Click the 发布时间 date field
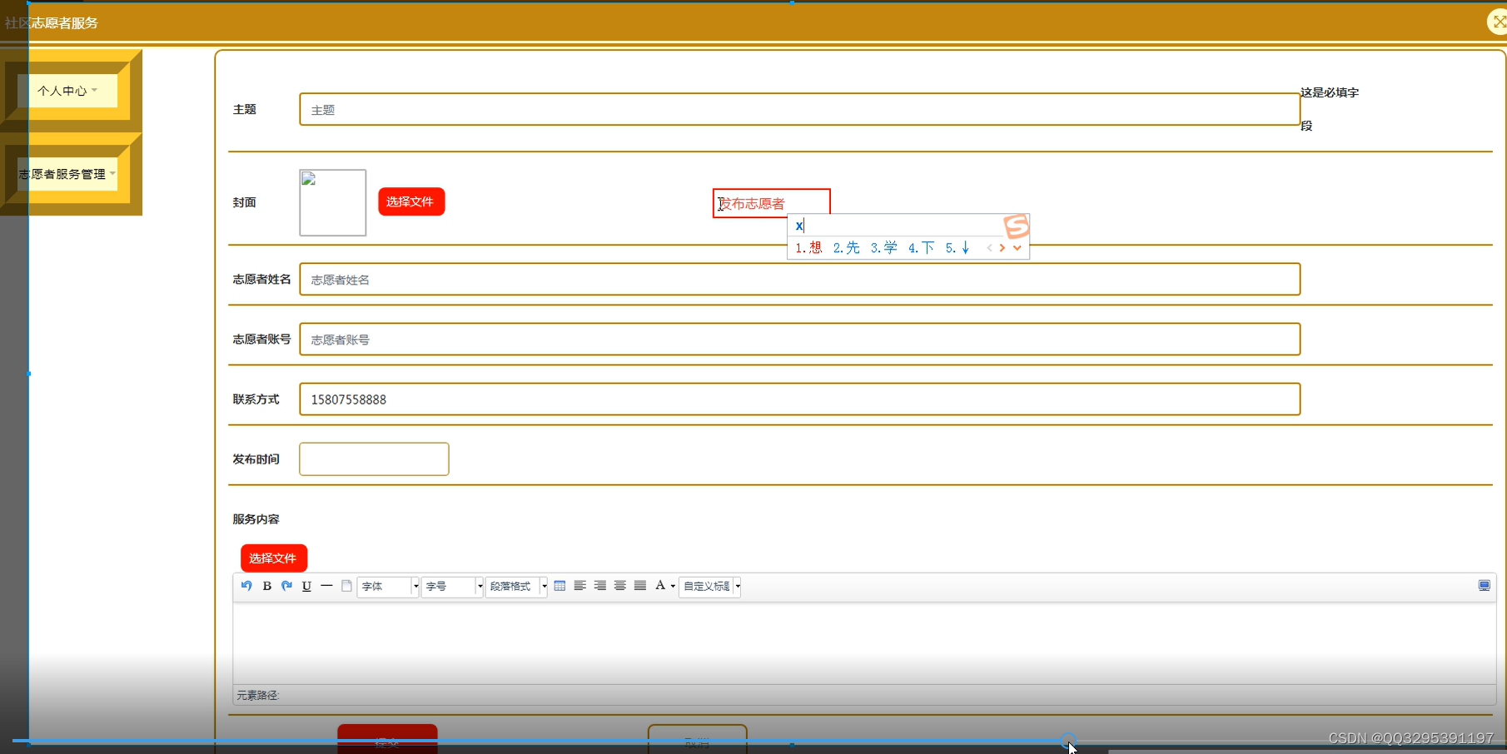The image size is (1507, 754). coord(374,459)
